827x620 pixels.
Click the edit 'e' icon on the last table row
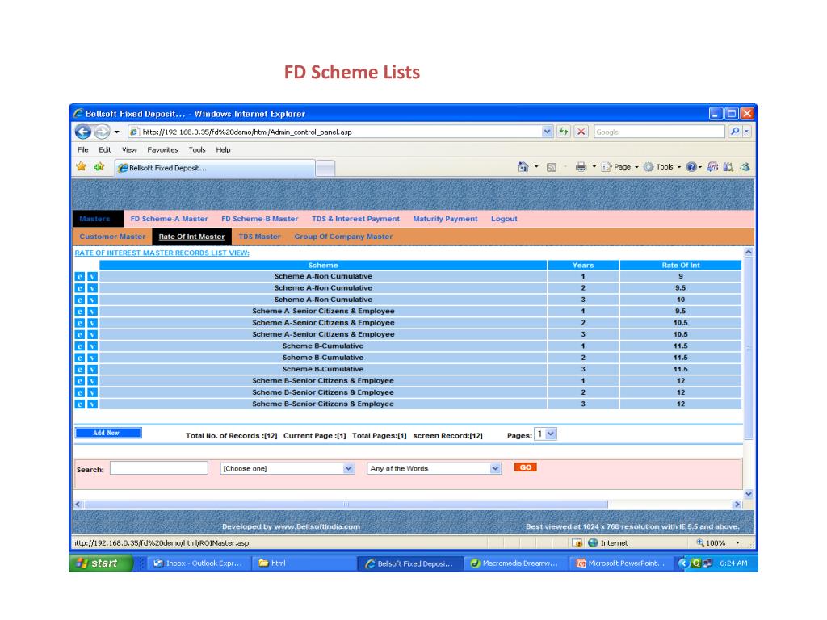pos(80,404)
